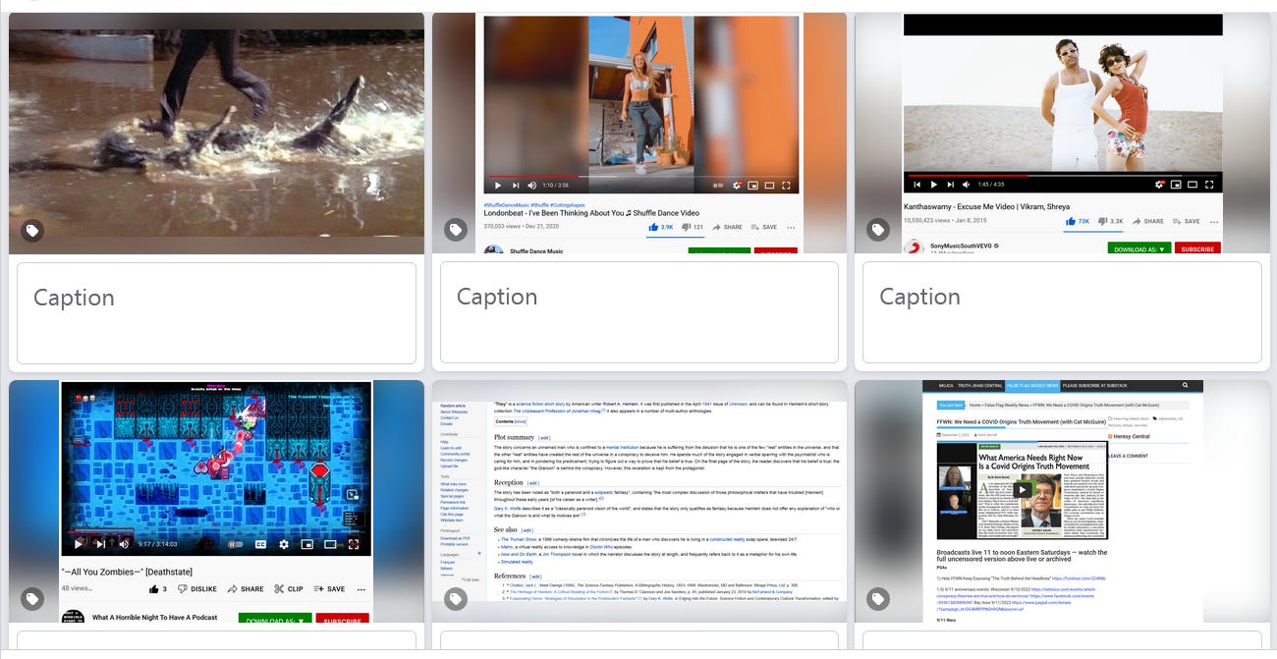Click What A Horrible Night podcast channel name

click(x=155, y=618)
